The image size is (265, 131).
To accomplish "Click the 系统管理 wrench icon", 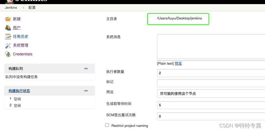I will (8, 45).
